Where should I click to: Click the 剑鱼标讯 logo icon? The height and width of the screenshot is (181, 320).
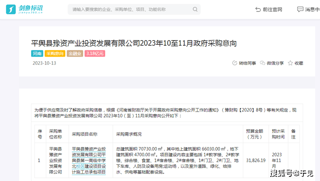tap(11, 10)
